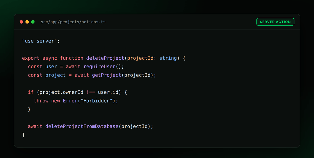Click the file path src/app/projects/actions.ts
314x158 pixels.
tap(73, 22)
